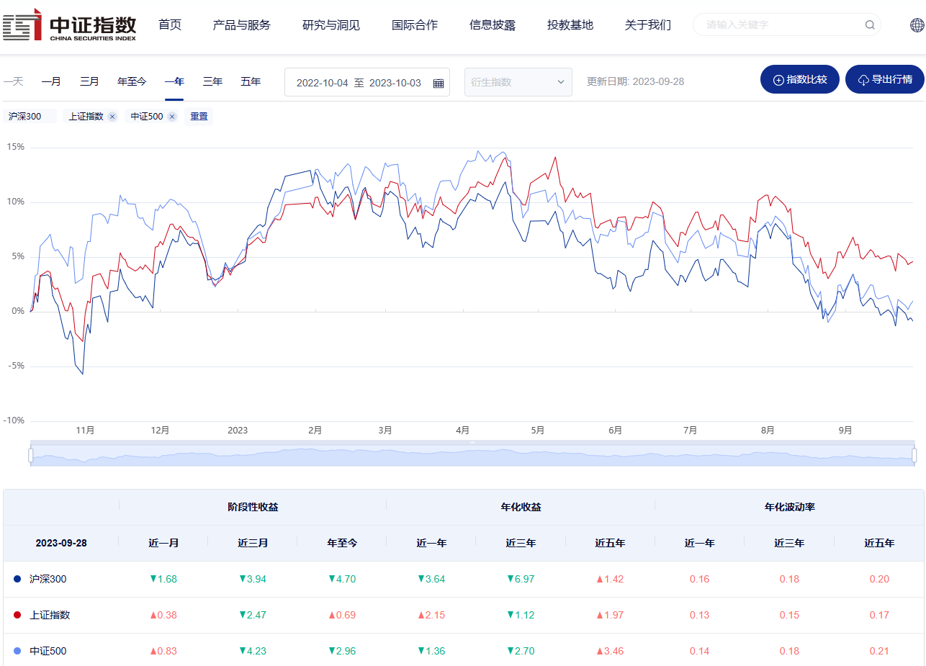926x666 pixels.
Task: Remove the 上证指数 tag via its × icon
Action: [x=112, y=116]
